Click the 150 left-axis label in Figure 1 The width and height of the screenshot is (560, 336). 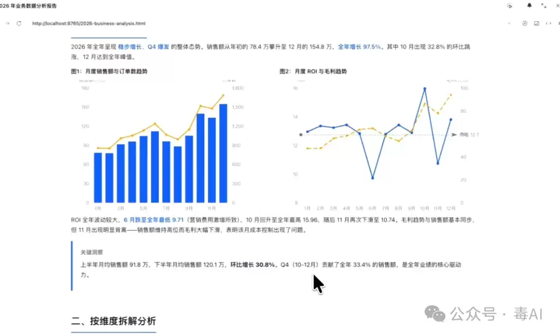tap(85, 107)
